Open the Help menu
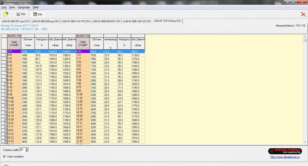308x166 pixels. click(36, 7)
